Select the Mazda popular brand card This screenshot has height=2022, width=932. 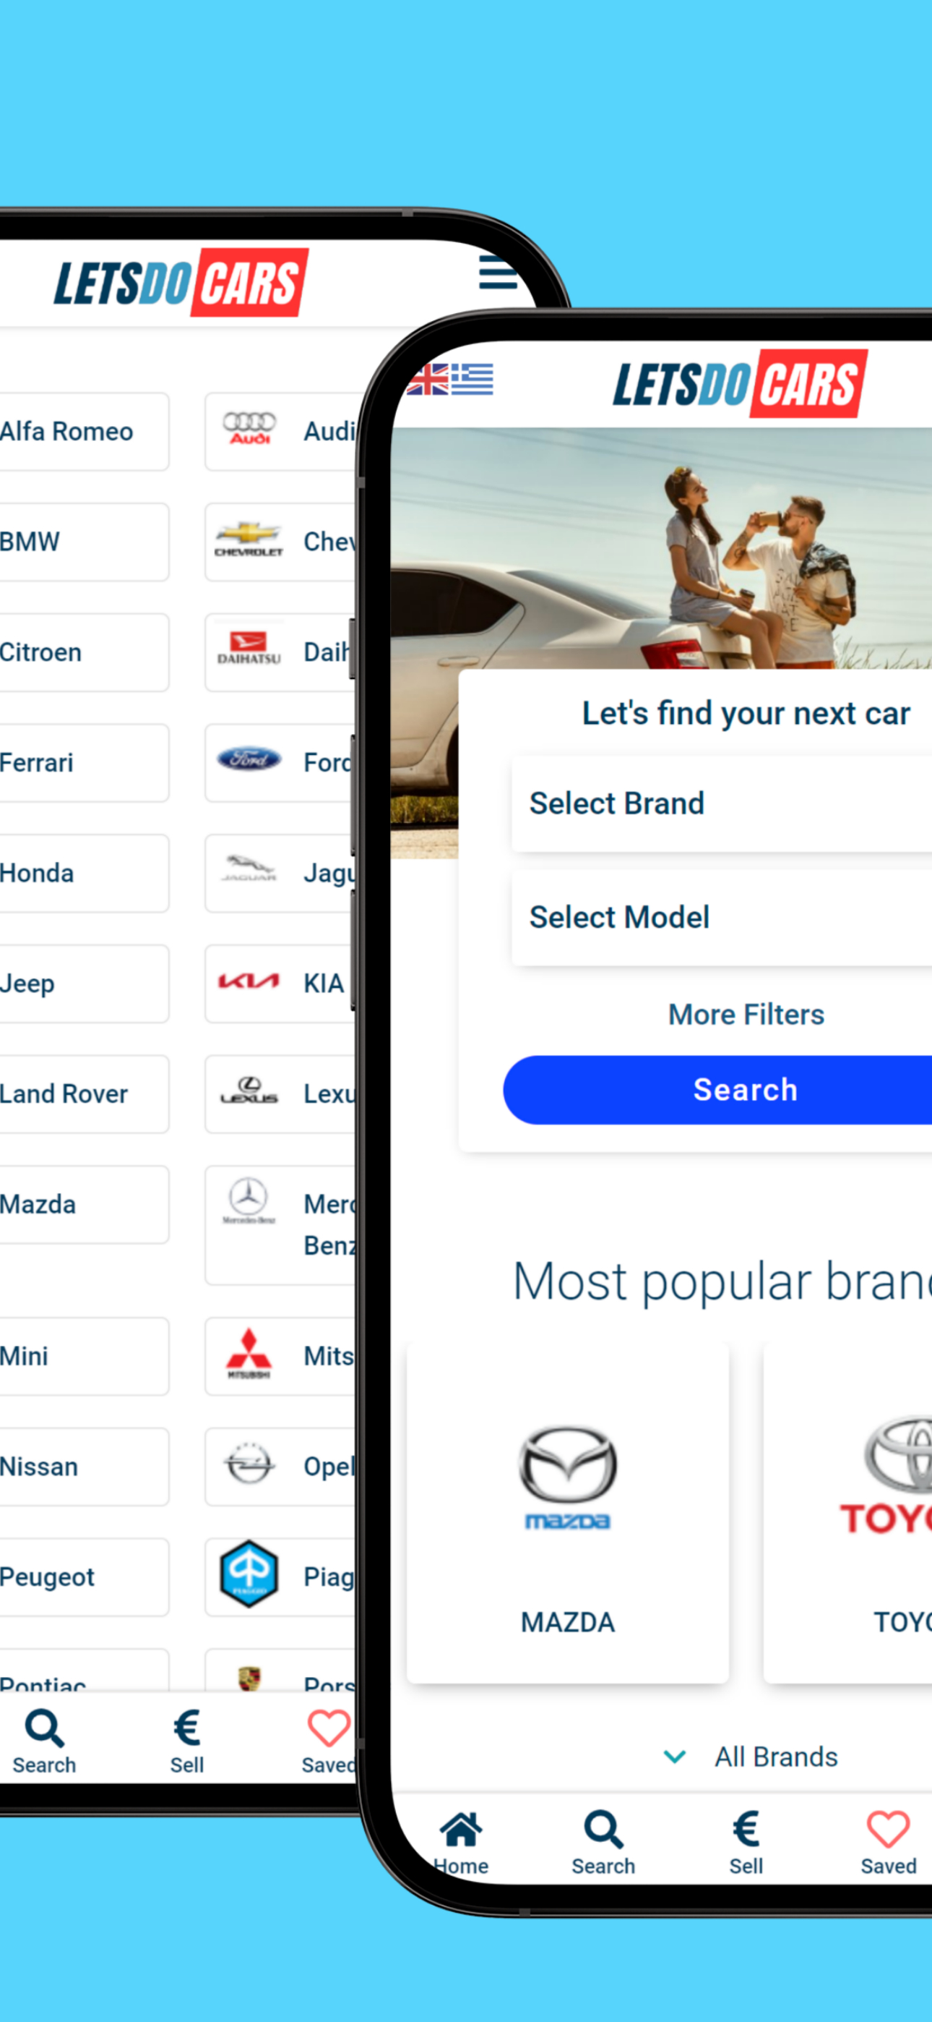pos(568,1513)
